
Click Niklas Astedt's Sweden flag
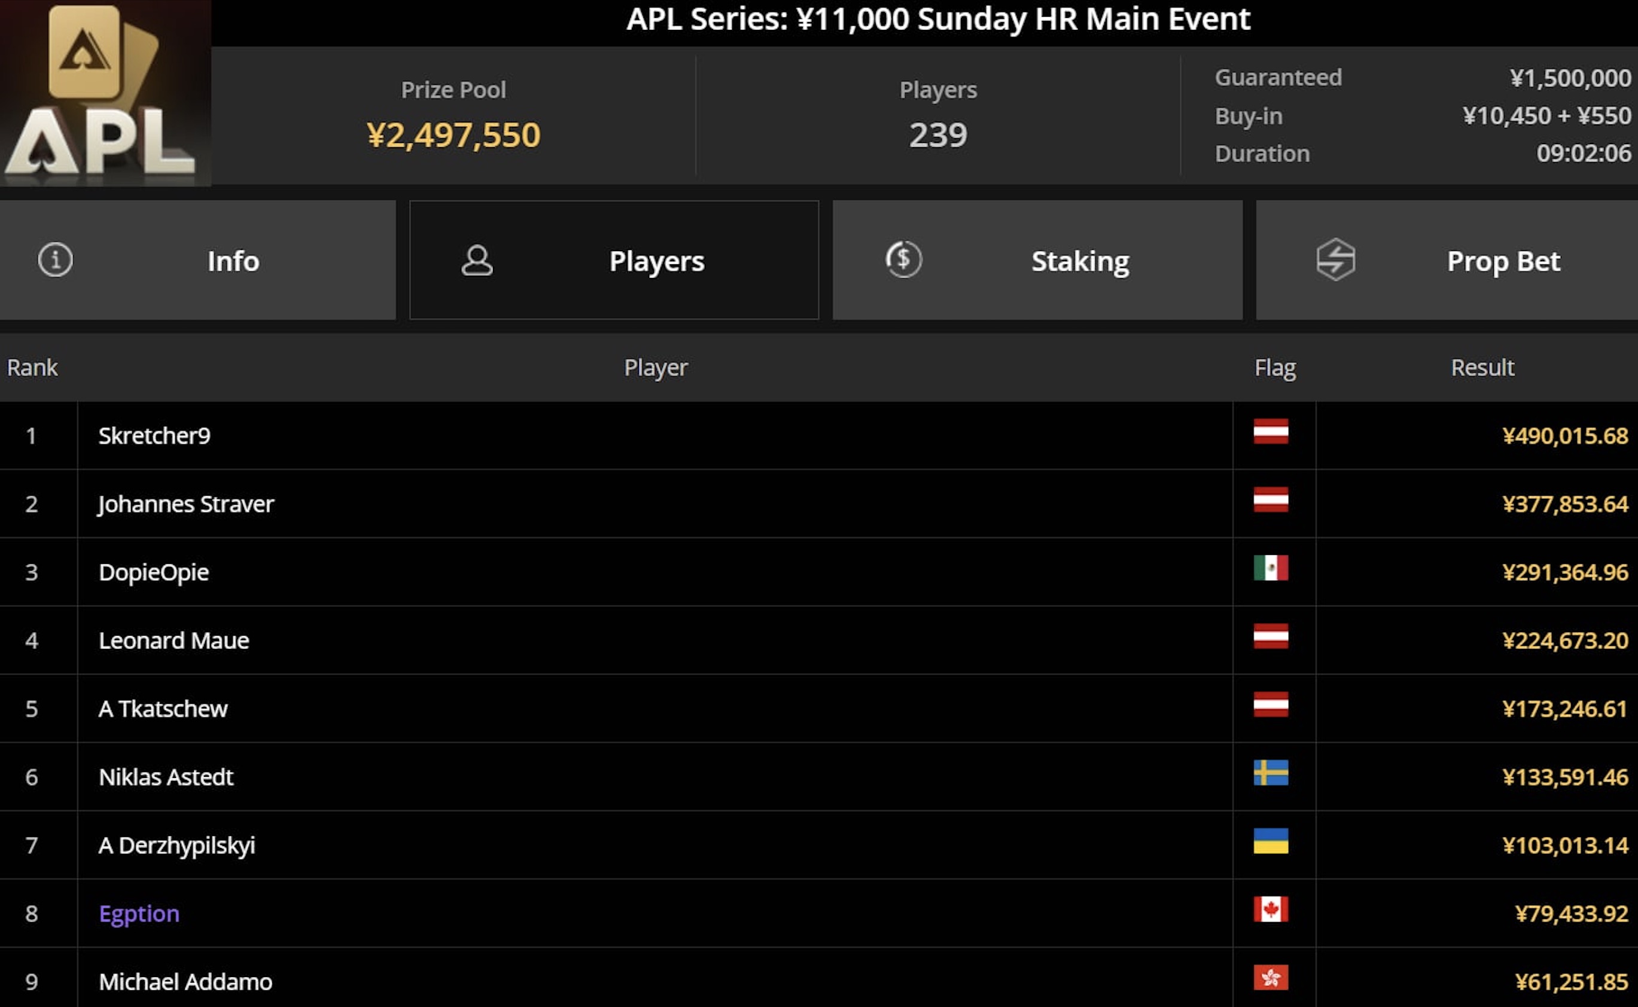click(1270, 773)
